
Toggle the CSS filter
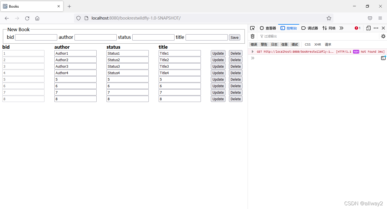click(308, 44)
